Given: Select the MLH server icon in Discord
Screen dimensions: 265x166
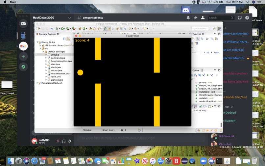Looking at the screenshot, I should (23, 46).
